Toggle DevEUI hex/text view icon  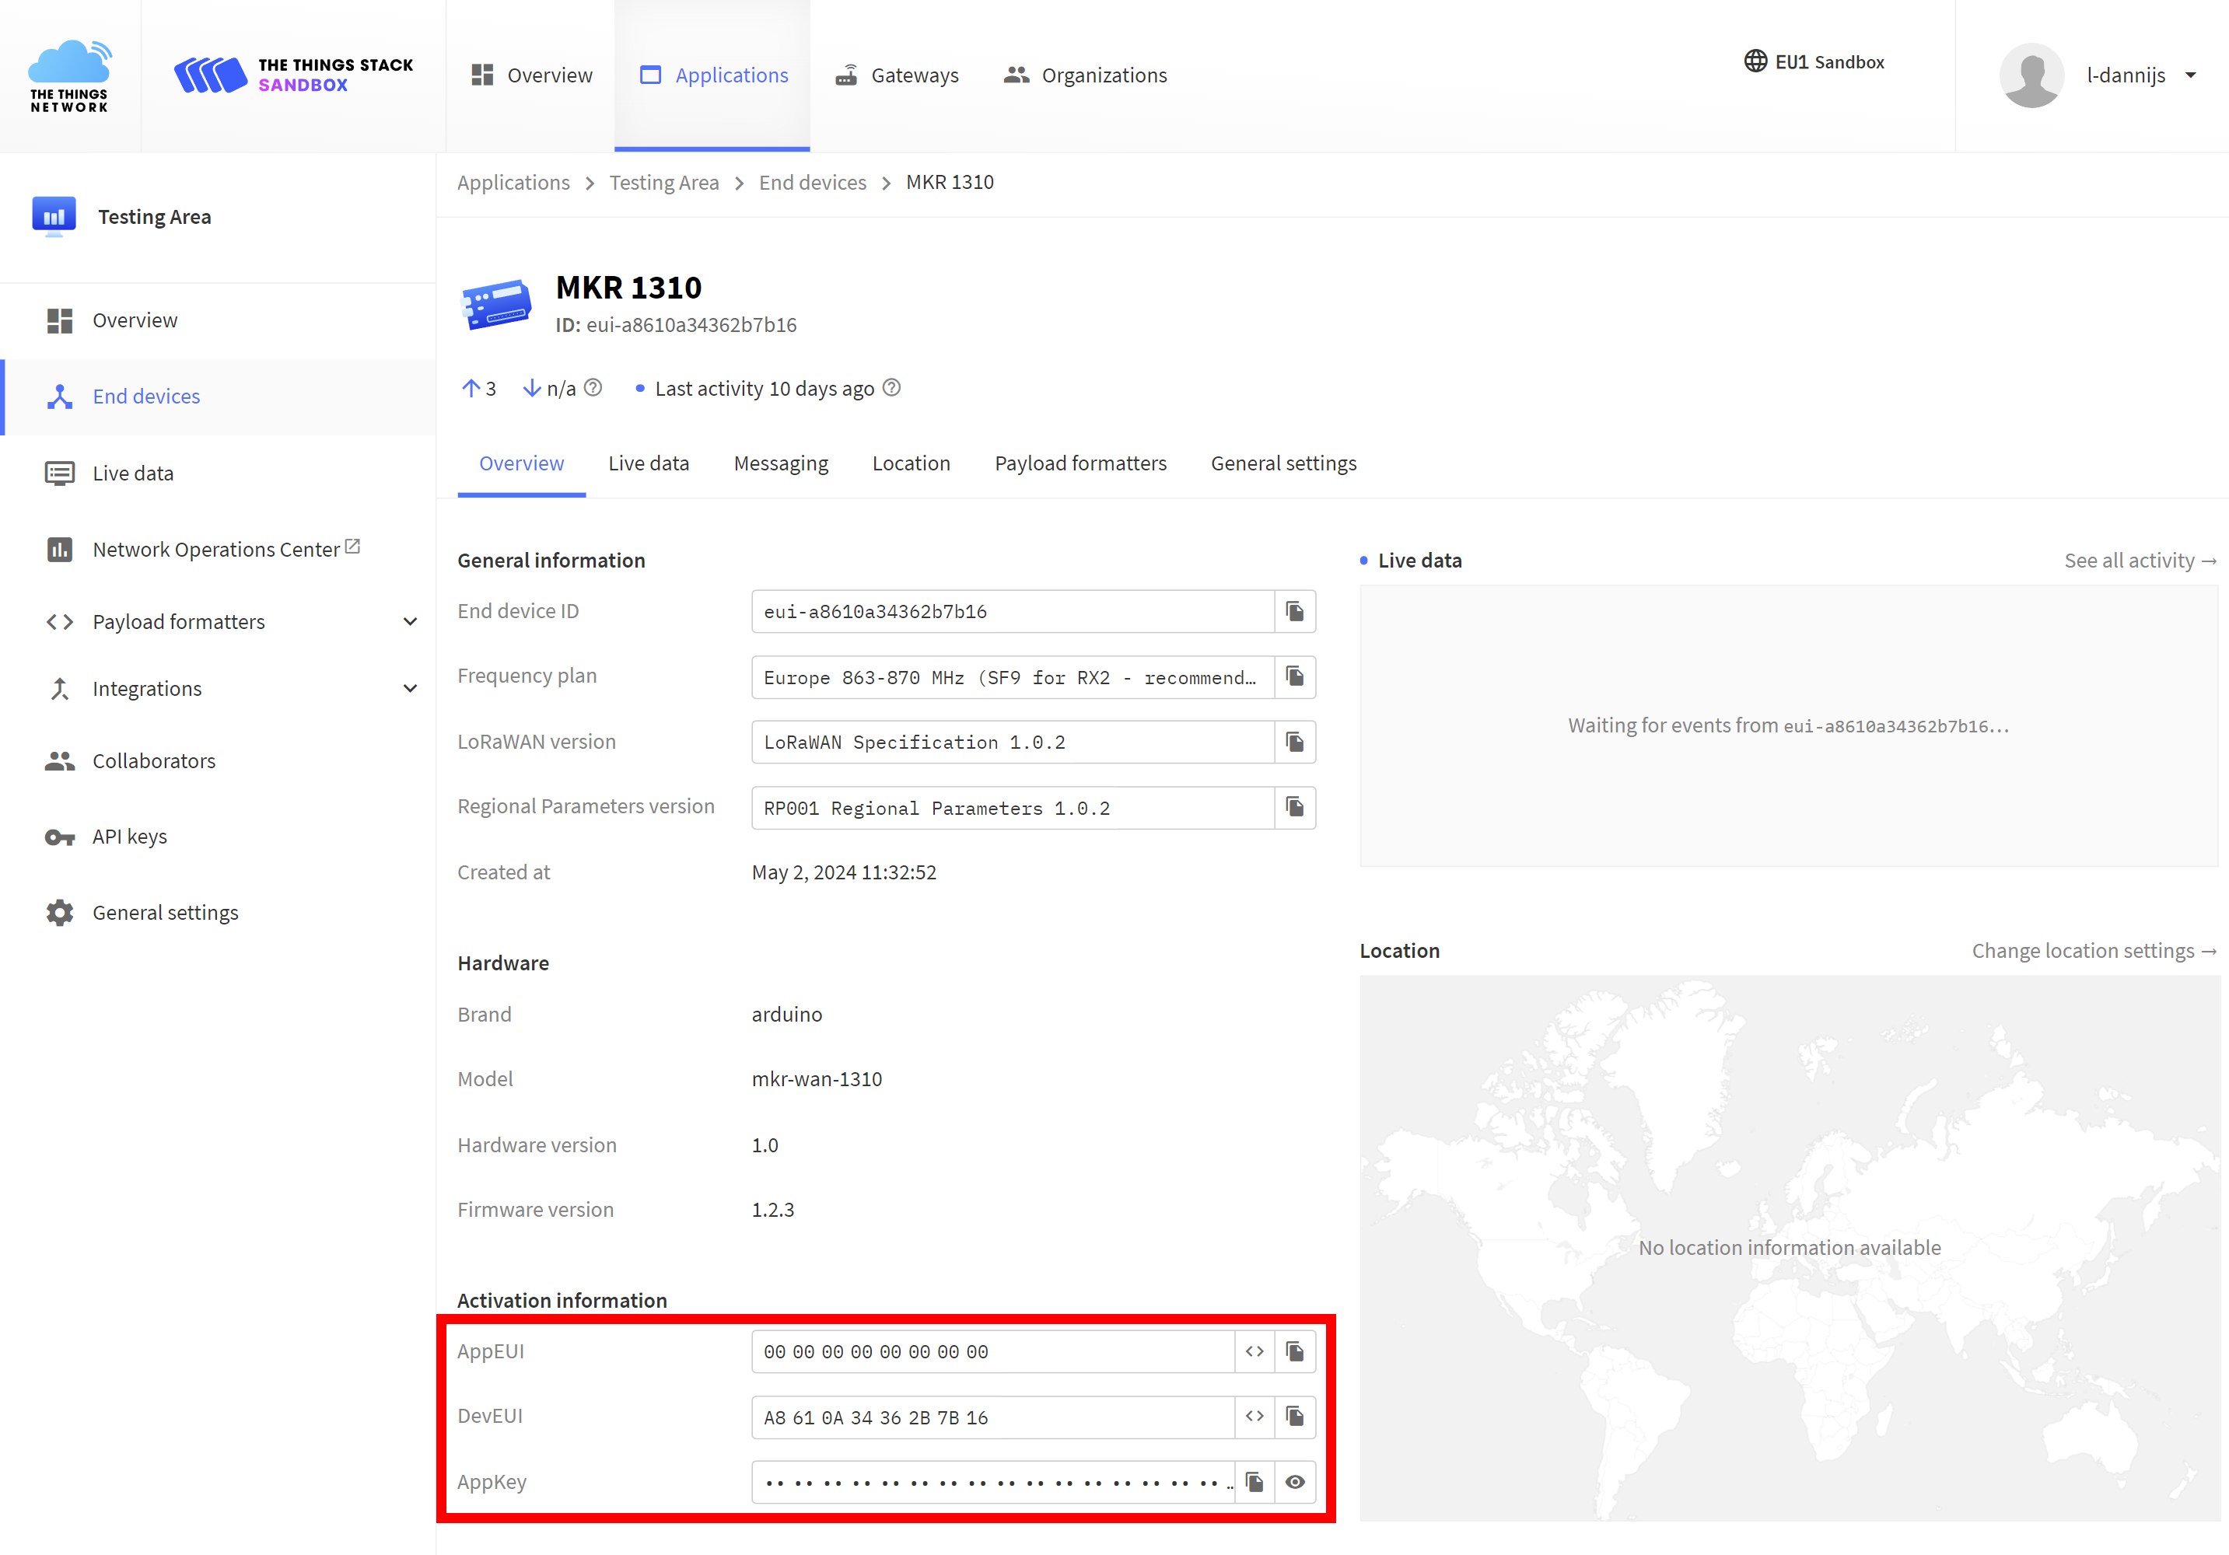pyautogui.click(x=1254, y=1414)
